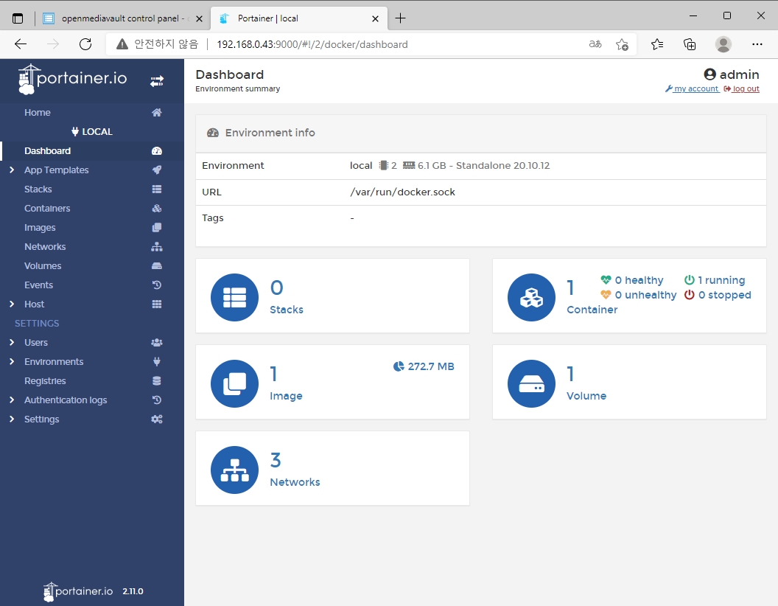
Task: Expand the App Templates menu chevron
Action: [x=12, y=170]
